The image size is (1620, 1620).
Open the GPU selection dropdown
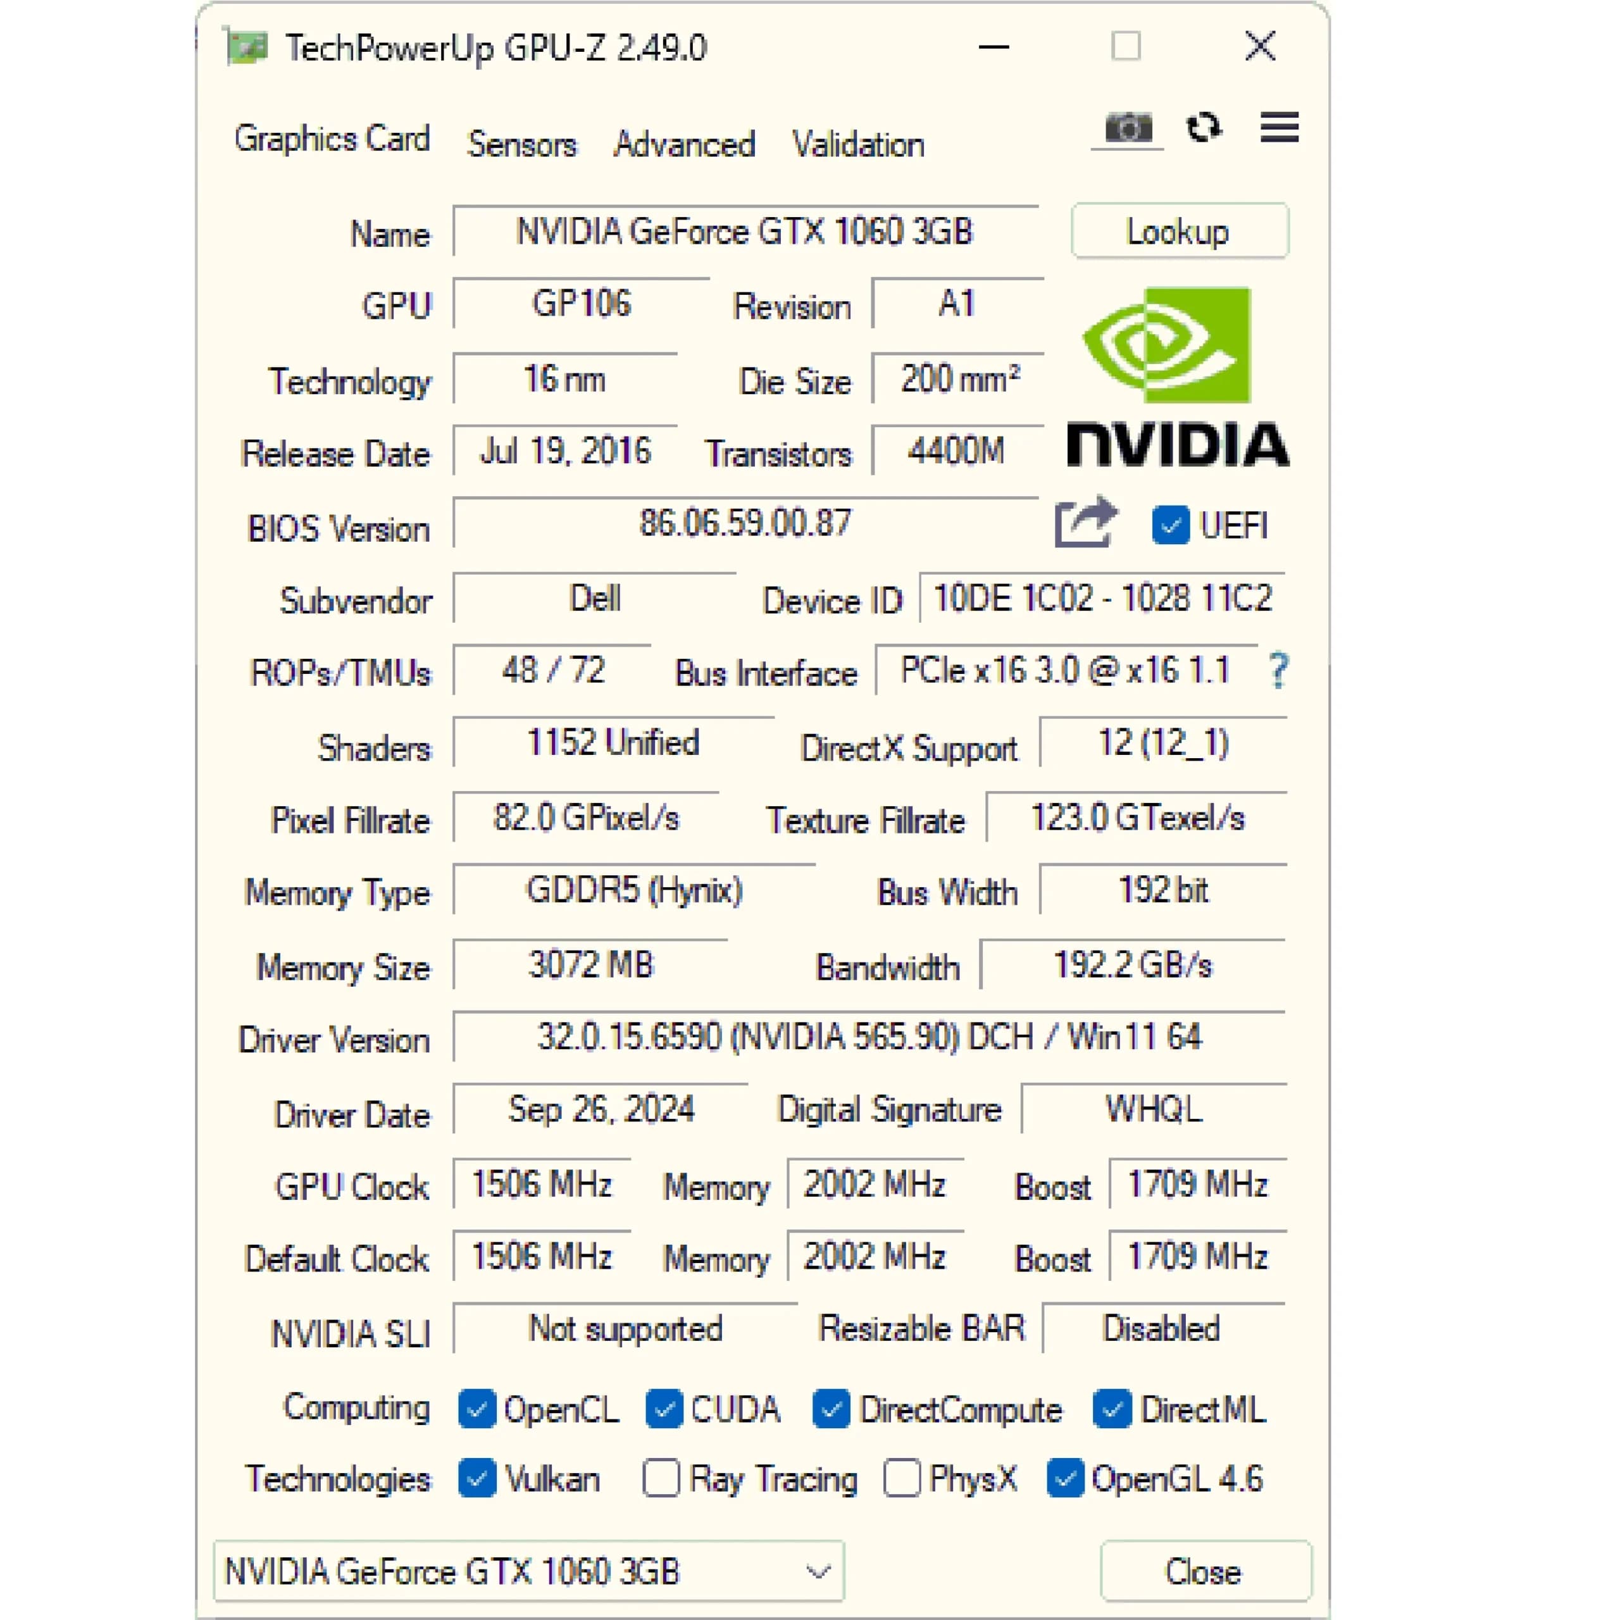528,1571
